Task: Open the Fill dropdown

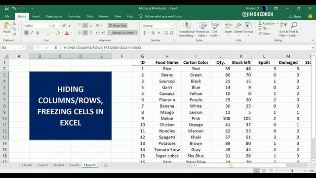Action: (263, 29)
